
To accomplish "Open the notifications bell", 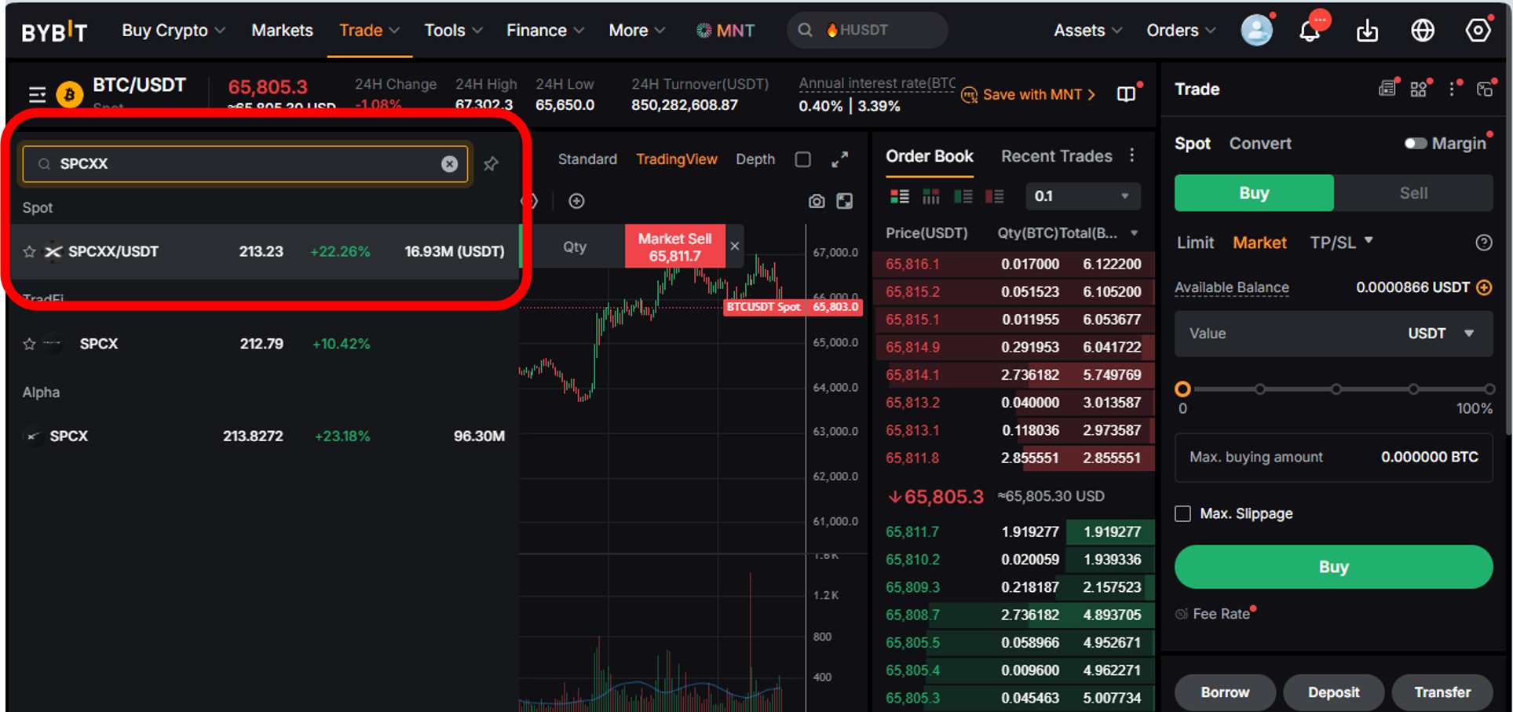I will click(1310, 31).
